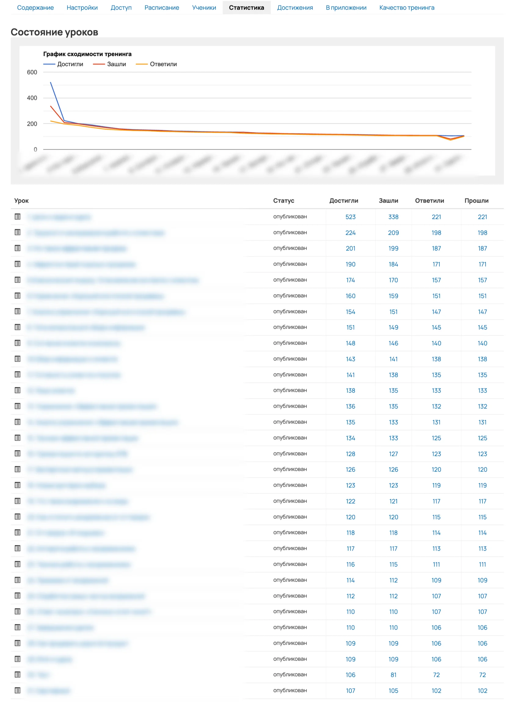Toggle the Ответили legend series
The width and height of the screenshot is (513, 707).
click(156, 64)
